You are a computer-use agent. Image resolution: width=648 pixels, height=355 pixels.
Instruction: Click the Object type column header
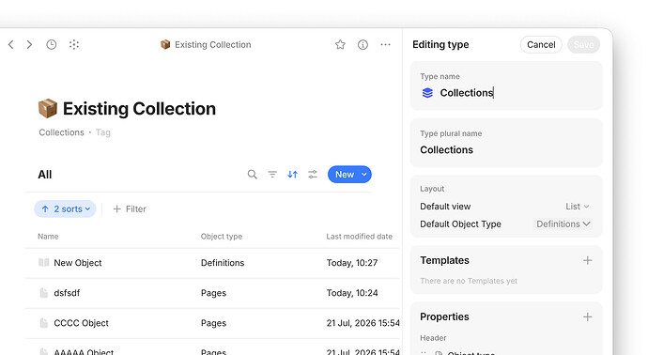pos(222,237)
